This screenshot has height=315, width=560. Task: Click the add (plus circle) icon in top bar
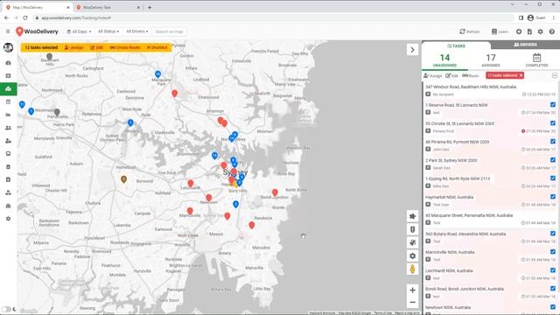tap(519, 31)
